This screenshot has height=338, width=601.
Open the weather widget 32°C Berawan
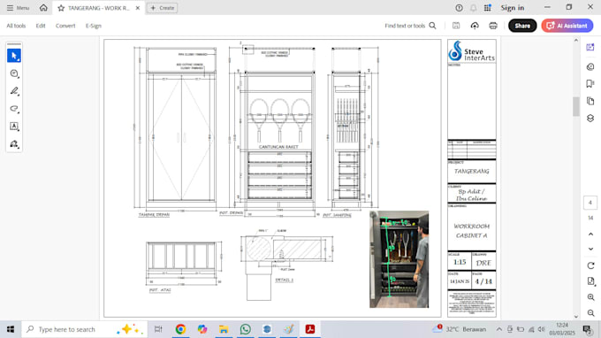[460, 329]
